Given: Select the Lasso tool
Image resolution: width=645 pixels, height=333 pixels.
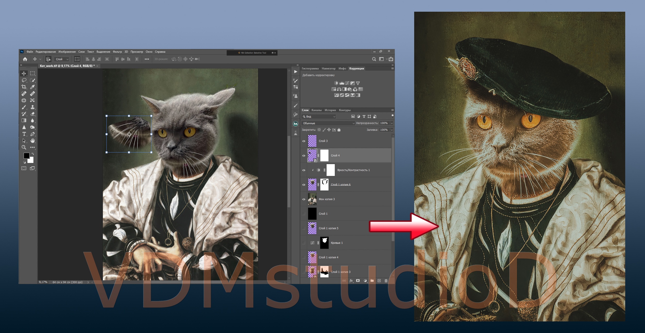Looking at the screenshot, I should click(x=24, y=80).
